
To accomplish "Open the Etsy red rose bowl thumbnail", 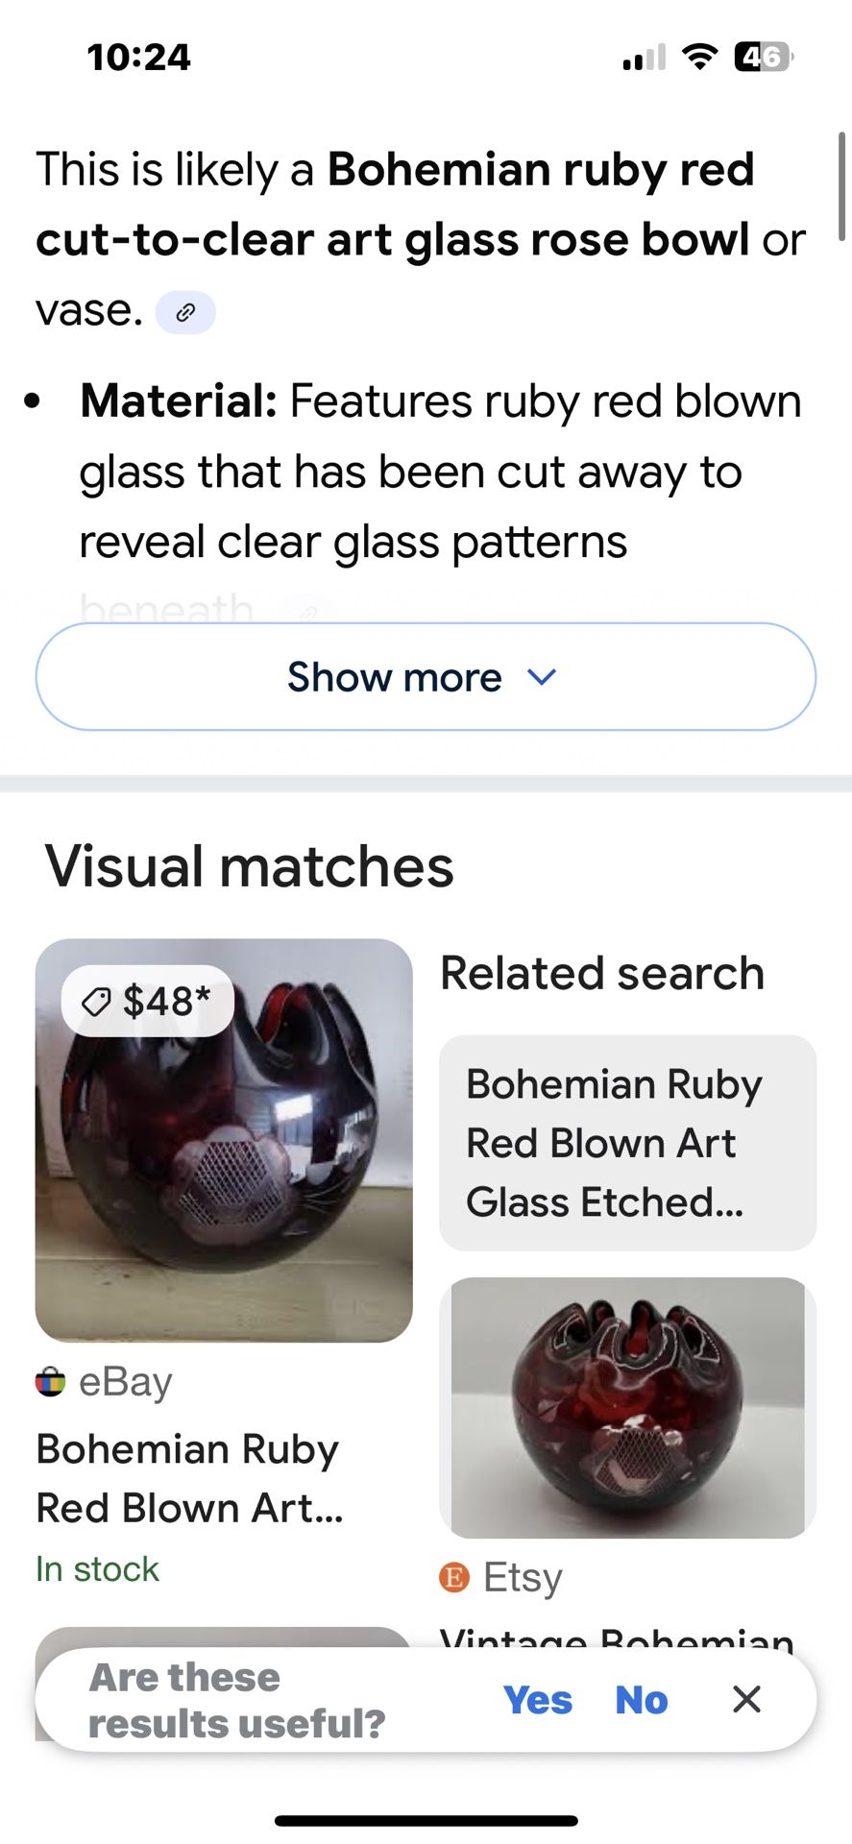I will (x=627, y=1407).
